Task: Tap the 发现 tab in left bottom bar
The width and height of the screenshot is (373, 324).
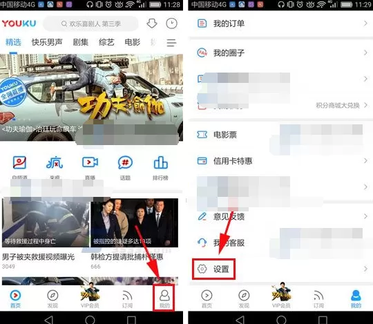Action: point(52,298)
